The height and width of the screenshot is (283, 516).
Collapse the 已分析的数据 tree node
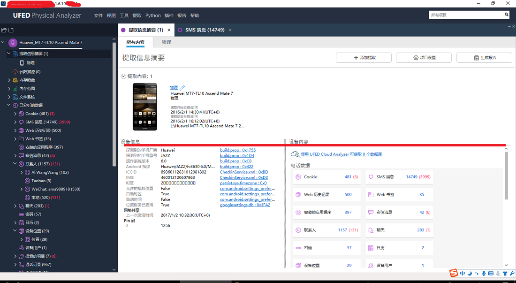(x=9, y=105)
